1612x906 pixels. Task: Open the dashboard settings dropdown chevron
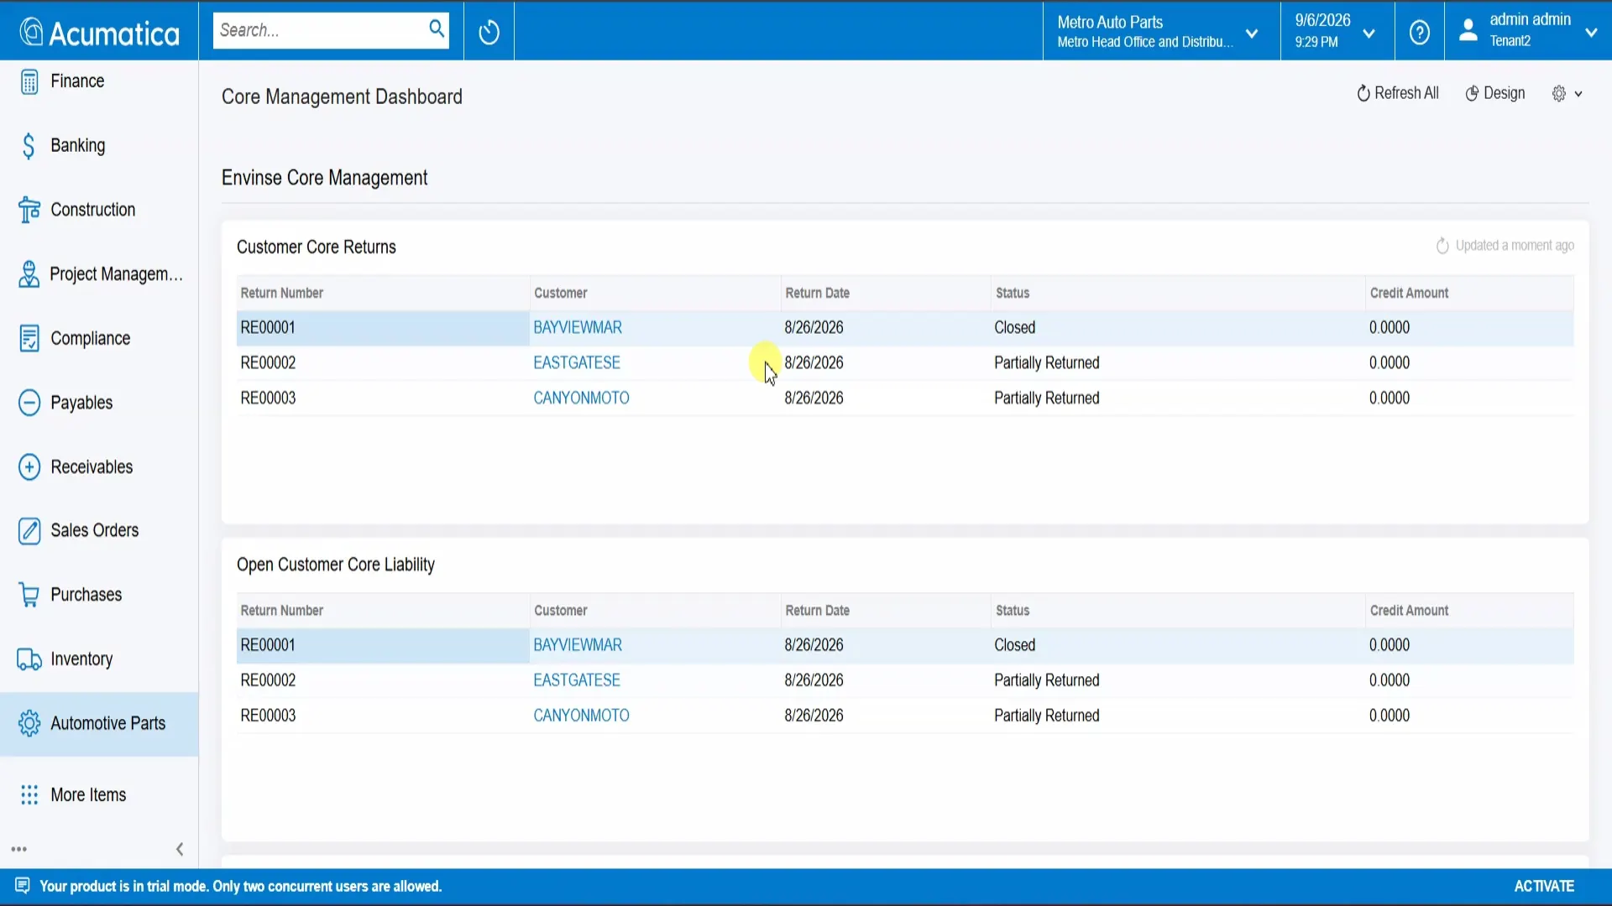pos(1578,94)
